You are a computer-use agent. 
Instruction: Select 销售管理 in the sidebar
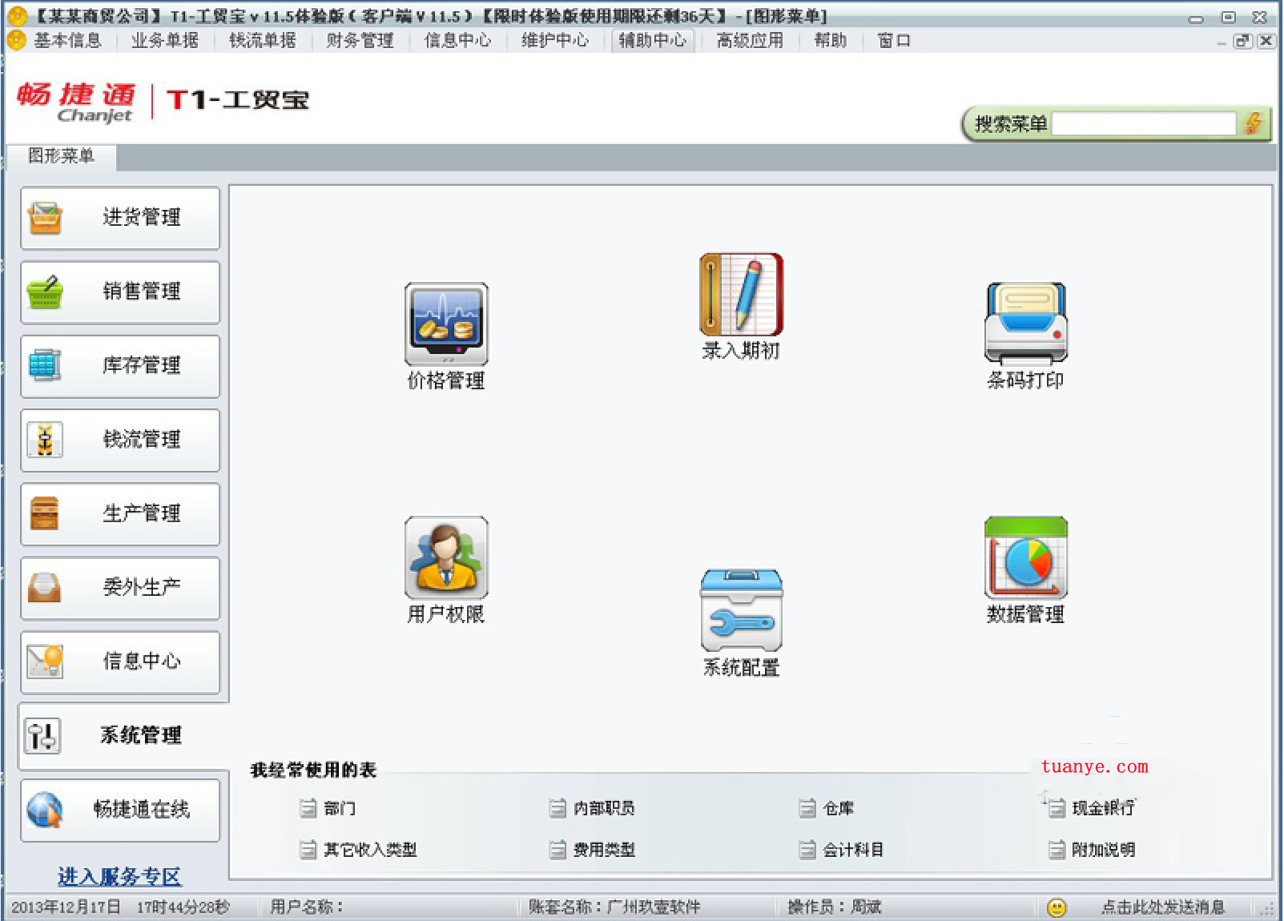coord(120,292)
